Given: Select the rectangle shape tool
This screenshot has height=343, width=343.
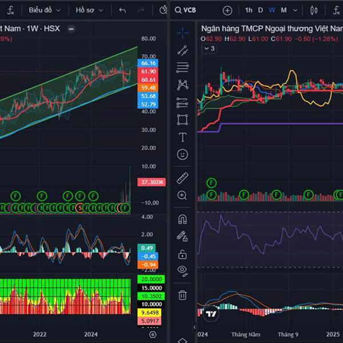Looking at the screenshot, I should (x=182, y=119).
